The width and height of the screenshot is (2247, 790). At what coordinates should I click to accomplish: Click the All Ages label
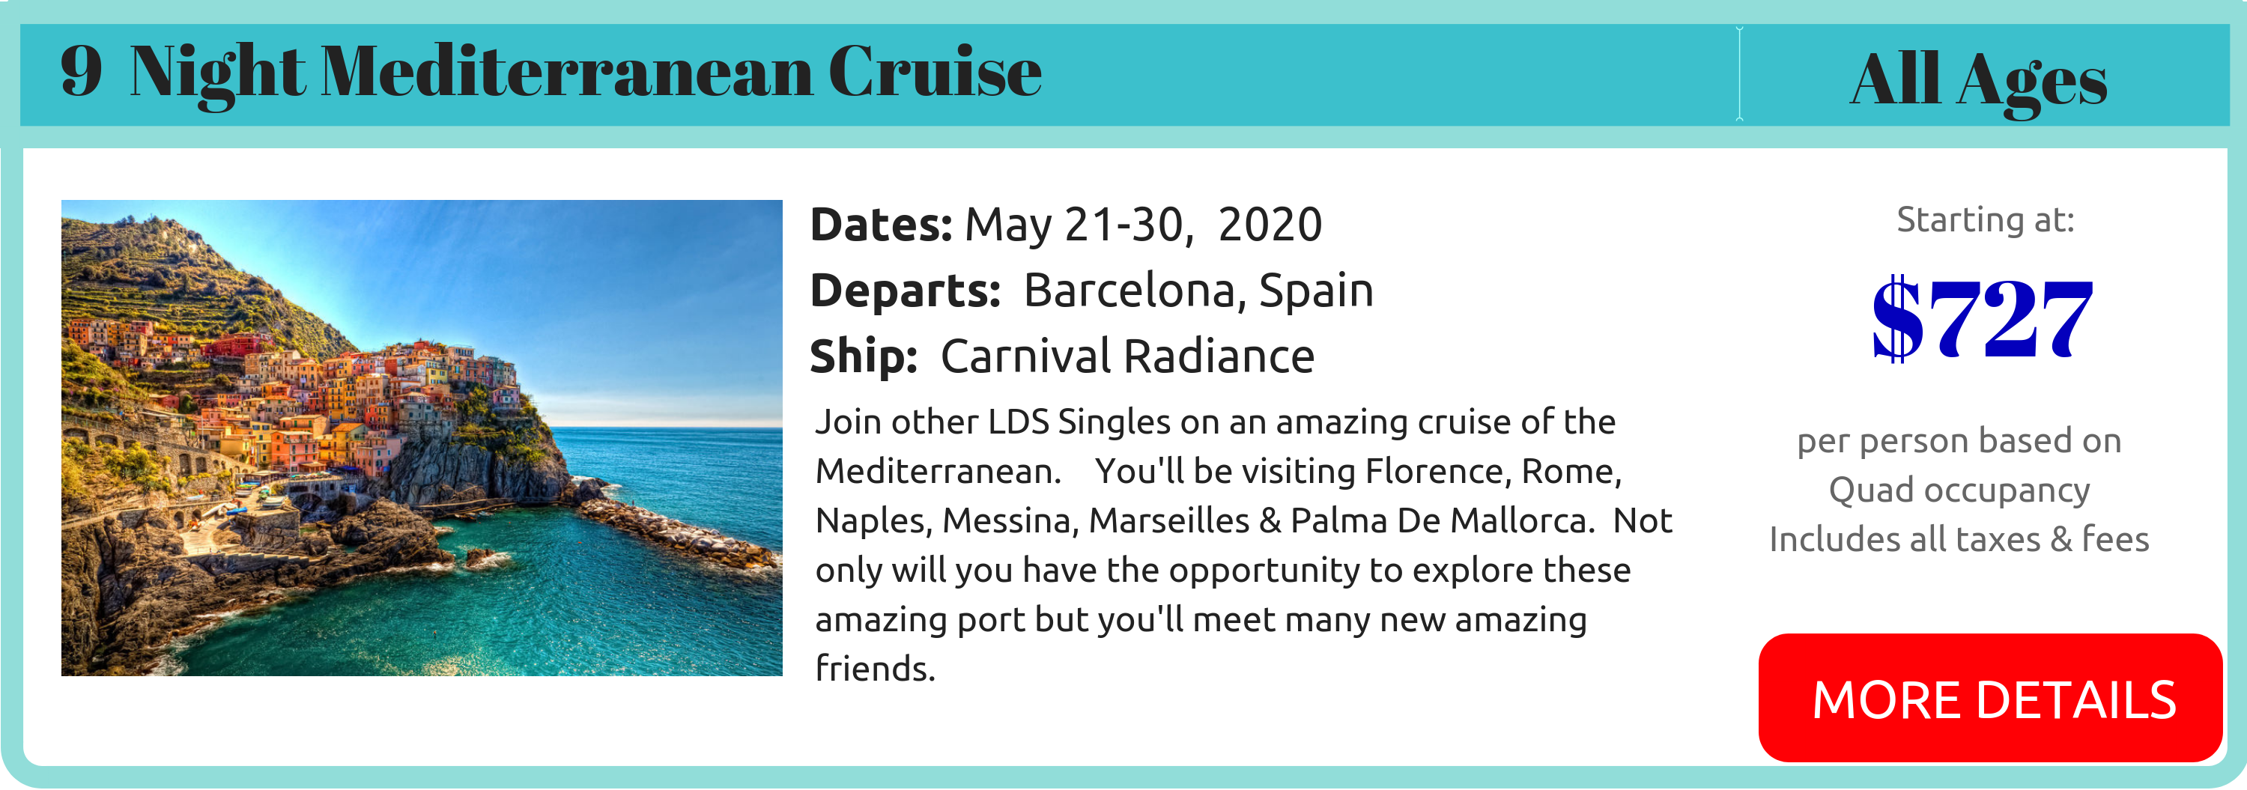coord(1978,80)
